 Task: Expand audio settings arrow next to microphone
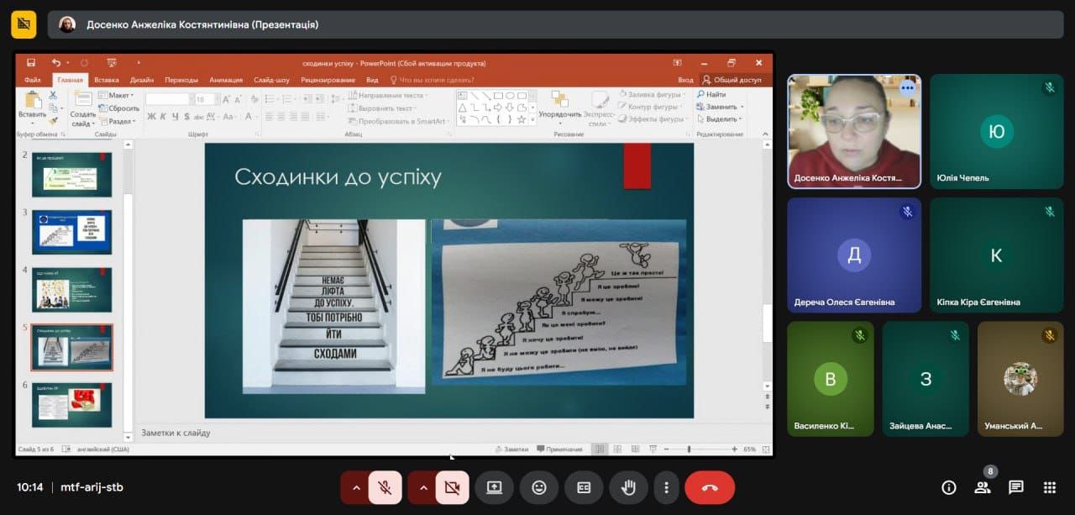click(x=355, y=487)
